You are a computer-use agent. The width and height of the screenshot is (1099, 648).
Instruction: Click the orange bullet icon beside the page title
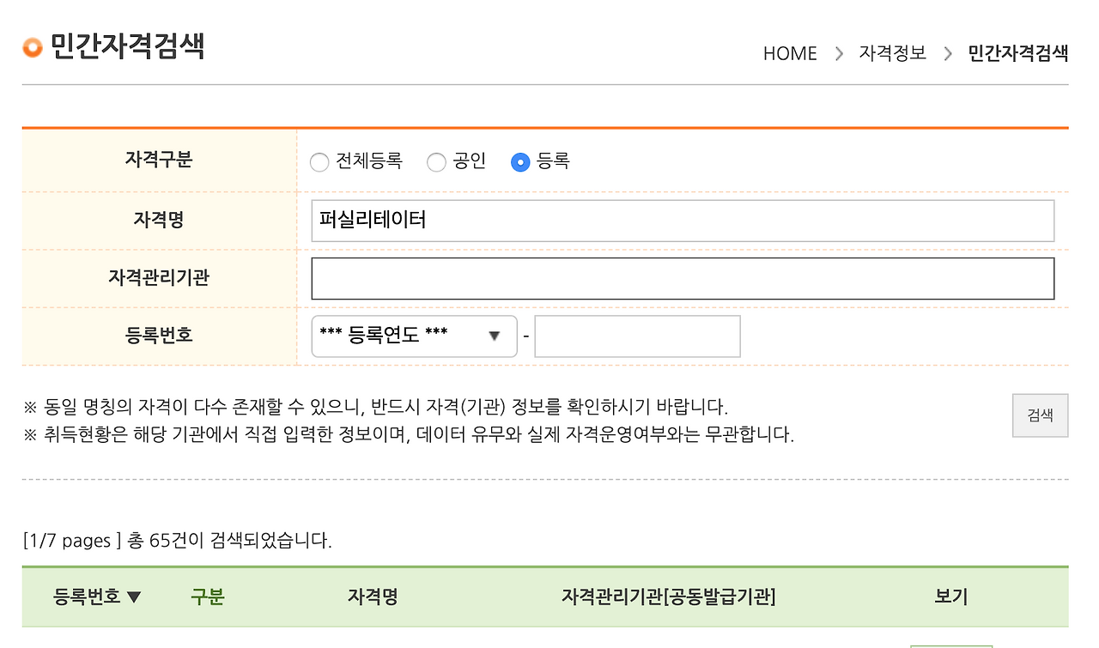[x=33, y=48]
